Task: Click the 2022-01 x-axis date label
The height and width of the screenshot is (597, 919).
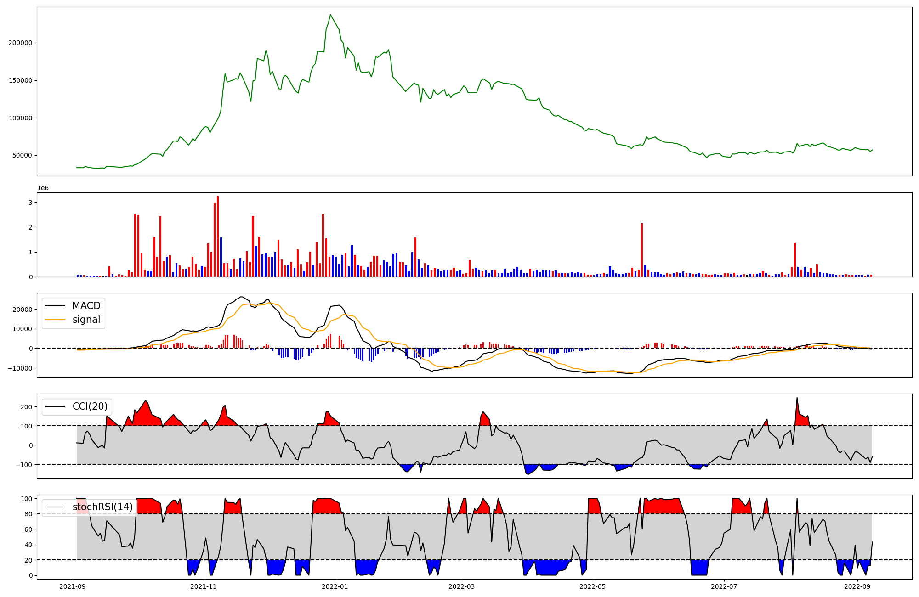Action: [x=335, y=586]
